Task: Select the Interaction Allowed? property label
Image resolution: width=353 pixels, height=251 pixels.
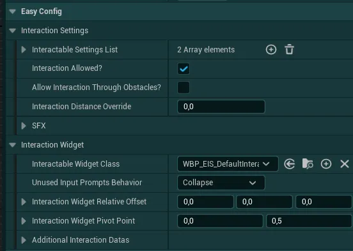Action: point(67,68)
